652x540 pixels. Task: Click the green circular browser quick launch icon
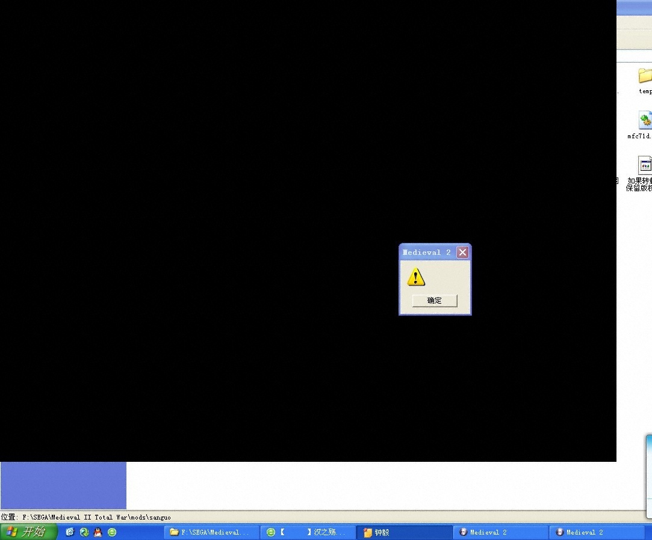click(112, 532)
